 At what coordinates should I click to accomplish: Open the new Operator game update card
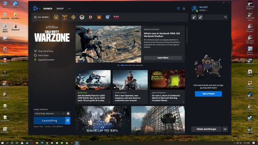click(x=130, y=87)
